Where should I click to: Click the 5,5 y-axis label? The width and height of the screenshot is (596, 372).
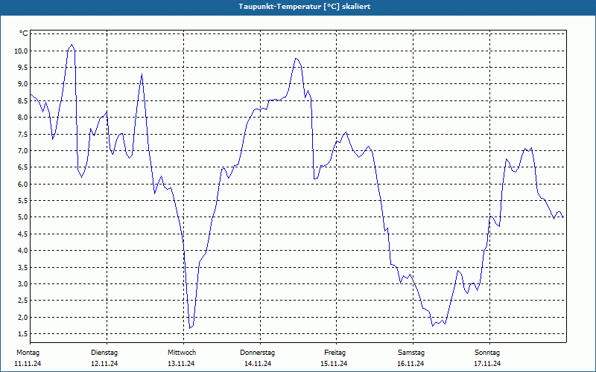(x=22, y=200)
